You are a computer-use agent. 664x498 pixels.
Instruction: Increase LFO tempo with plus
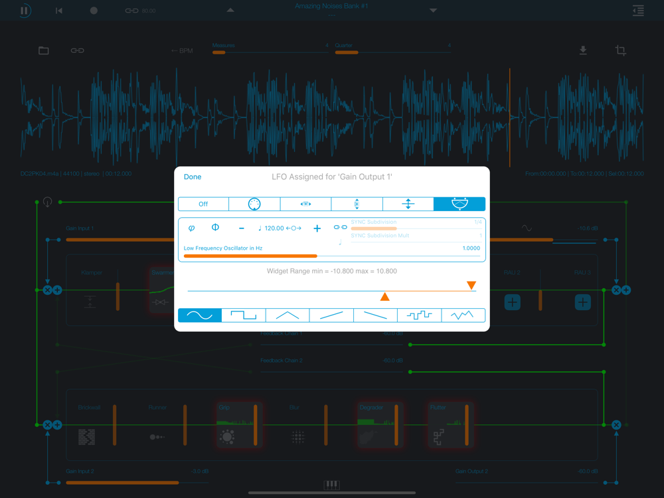(x=317, y=228)
